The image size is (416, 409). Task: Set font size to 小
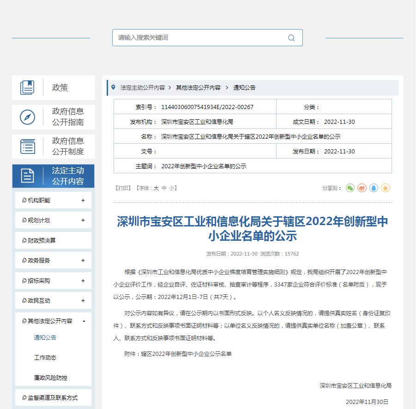tap(171, 189)
